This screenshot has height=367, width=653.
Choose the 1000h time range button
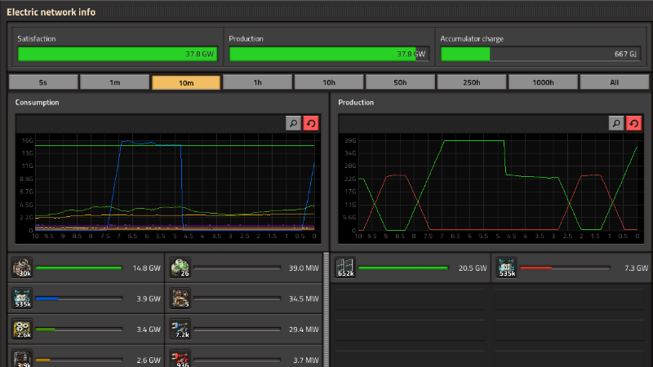pyautogui.click(x=543, y=82)
